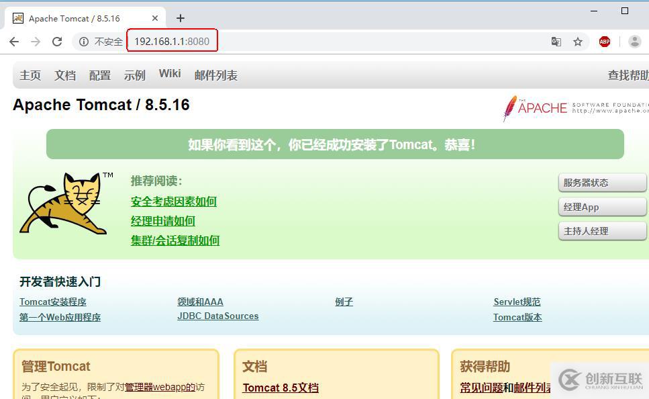Image resolution: width=649 pixels, height=399 pixels.
Task: Click the 主持人经理 button
Action: [602, 231]
